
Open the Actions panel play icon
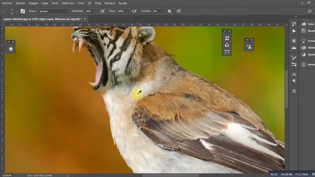pyautogui.click(x=294, y=31)
